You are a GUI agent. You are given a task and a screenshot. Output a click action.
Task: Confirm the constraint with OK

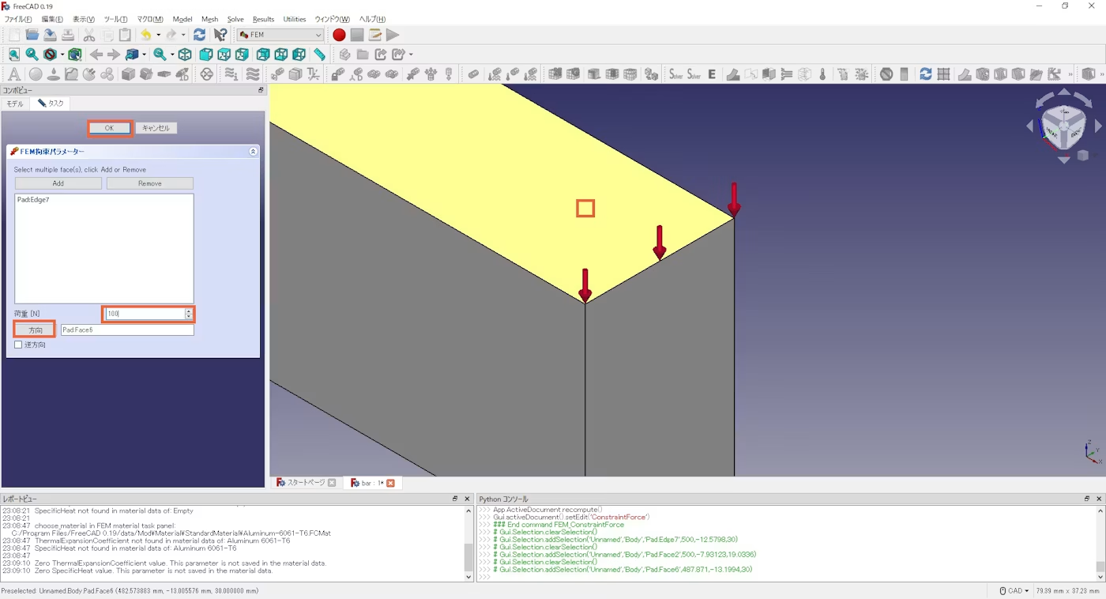[110, 128]
